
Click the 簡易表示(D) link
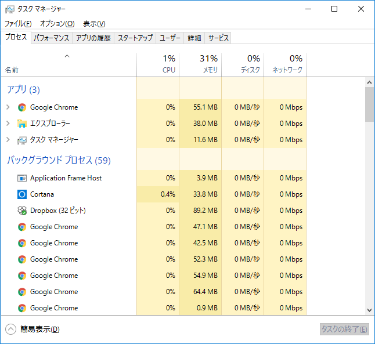click(x=40, y=329)
